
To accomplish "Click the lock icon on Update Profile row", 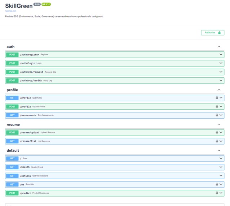I will click(x=217, y=106).
